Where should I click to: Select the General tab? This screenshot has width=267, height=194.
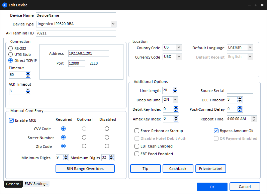tap(13, 184)
